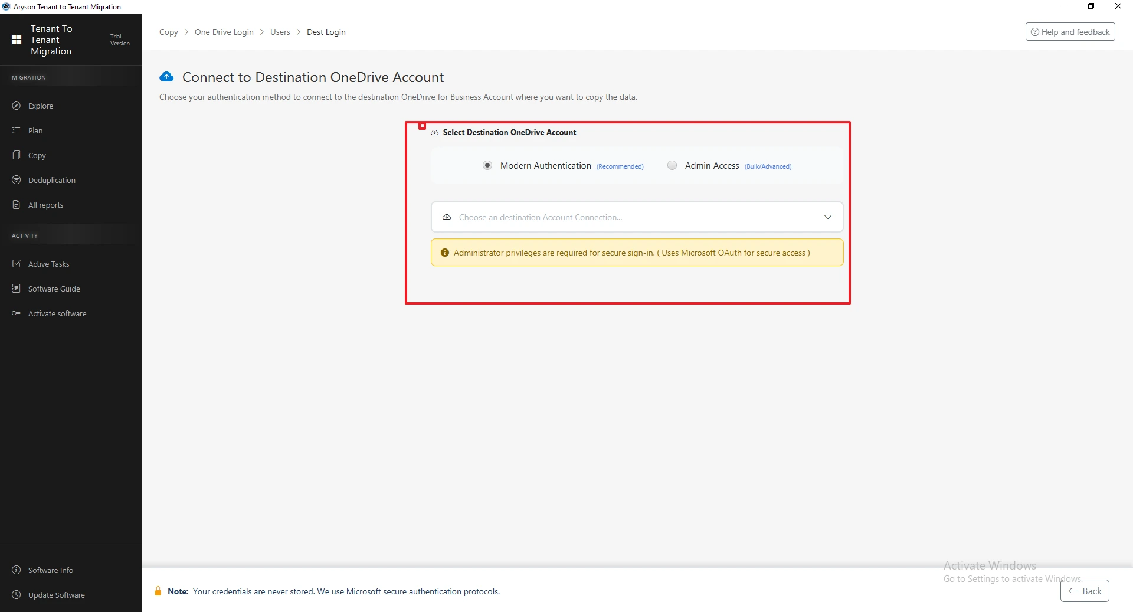Click Help and feedback button
Viewport: 1133px width, 612px height.
[x=1070, y=32]
